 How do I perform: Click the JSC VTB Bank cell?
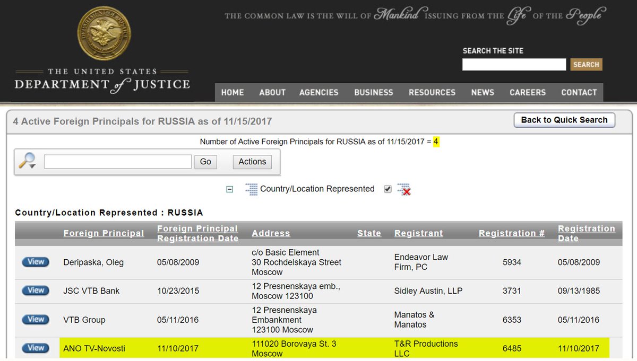(x=91, y=291)
